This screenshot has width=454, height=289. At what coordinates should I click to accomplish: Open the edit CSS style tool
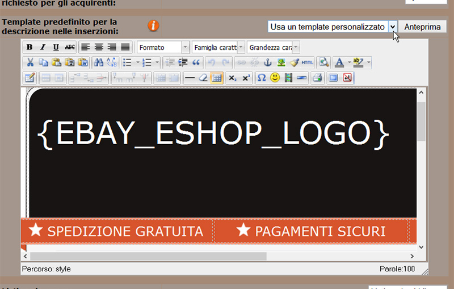click(30, 78)
